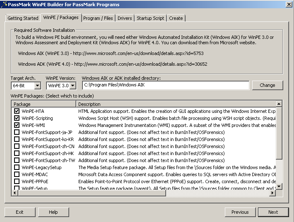Uncheck the WinPE-Scripting package checkbox
This screenshot has height=222, width=294.
(x=17, y=118)
